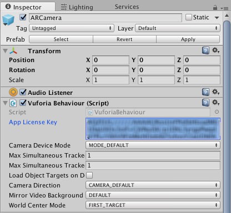Viewport: 231px width, 213px height.
Task: Open the script object picker circle
Action: click(217, 112)
